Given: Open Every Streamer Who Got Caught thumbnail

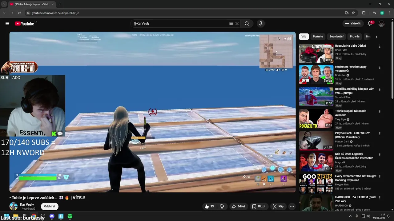Looking at the screenshot, I should pyautogui.click(x=316, y=184).
